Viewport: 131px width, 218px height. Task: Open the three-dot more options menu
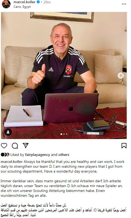tap(124, 4)
